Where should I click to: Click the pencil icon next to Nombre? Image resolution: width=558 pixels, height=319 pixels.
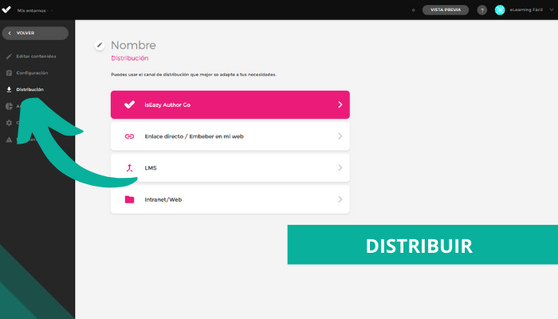pyautogui.click(x=100, y=45)
